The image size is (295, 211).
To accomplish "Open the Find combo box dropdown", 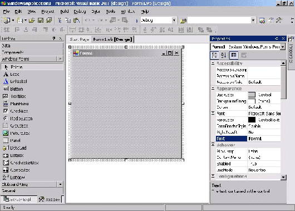I will [x=253, y=21].
